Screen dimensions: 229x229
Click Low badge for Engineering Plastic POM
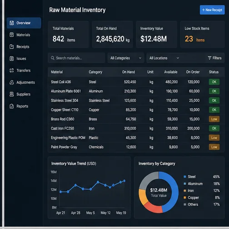[214, 138]
